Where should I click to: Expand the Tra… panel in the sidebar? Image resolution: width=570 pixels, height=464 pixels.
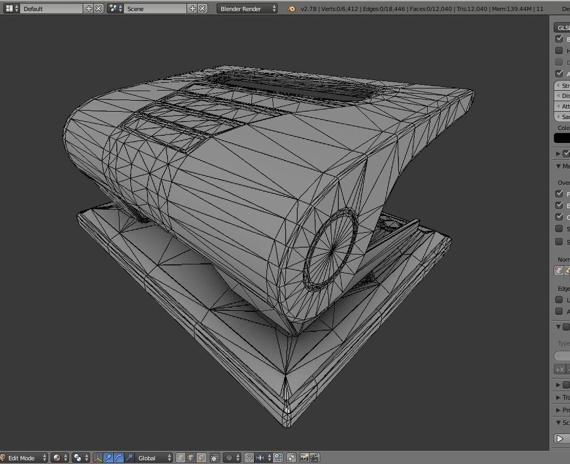click(x=558, y=398)
